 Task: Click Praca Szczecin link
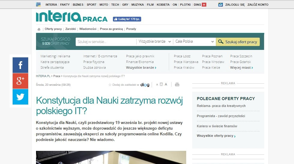coord(241,56)
